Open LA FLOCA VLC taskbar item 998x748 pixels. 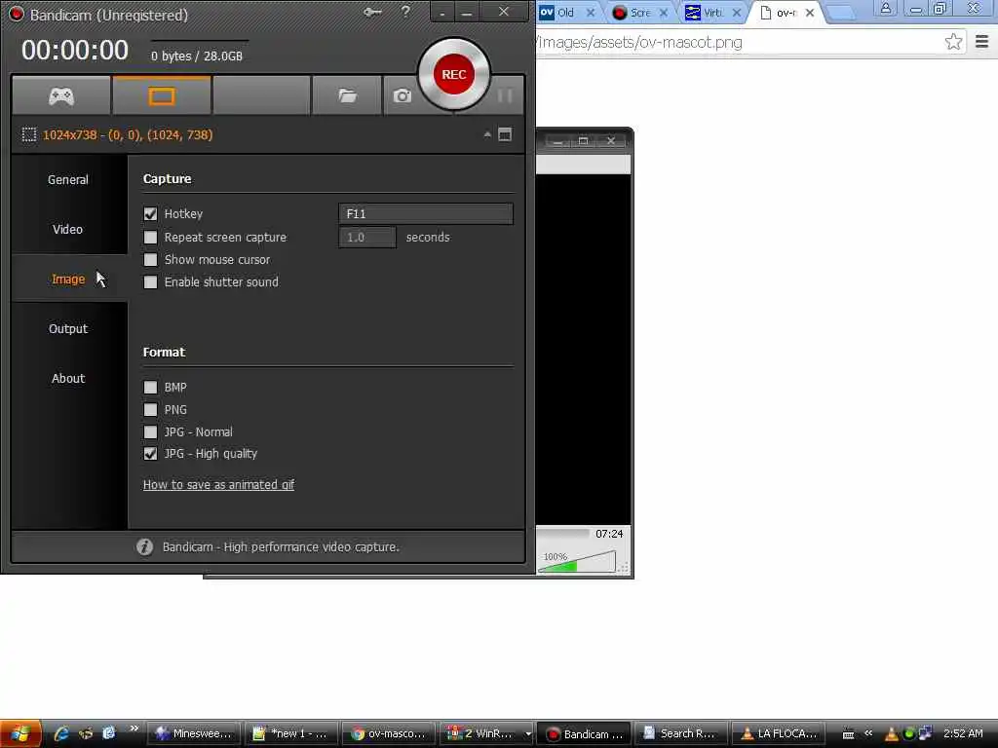coord(779,733)
